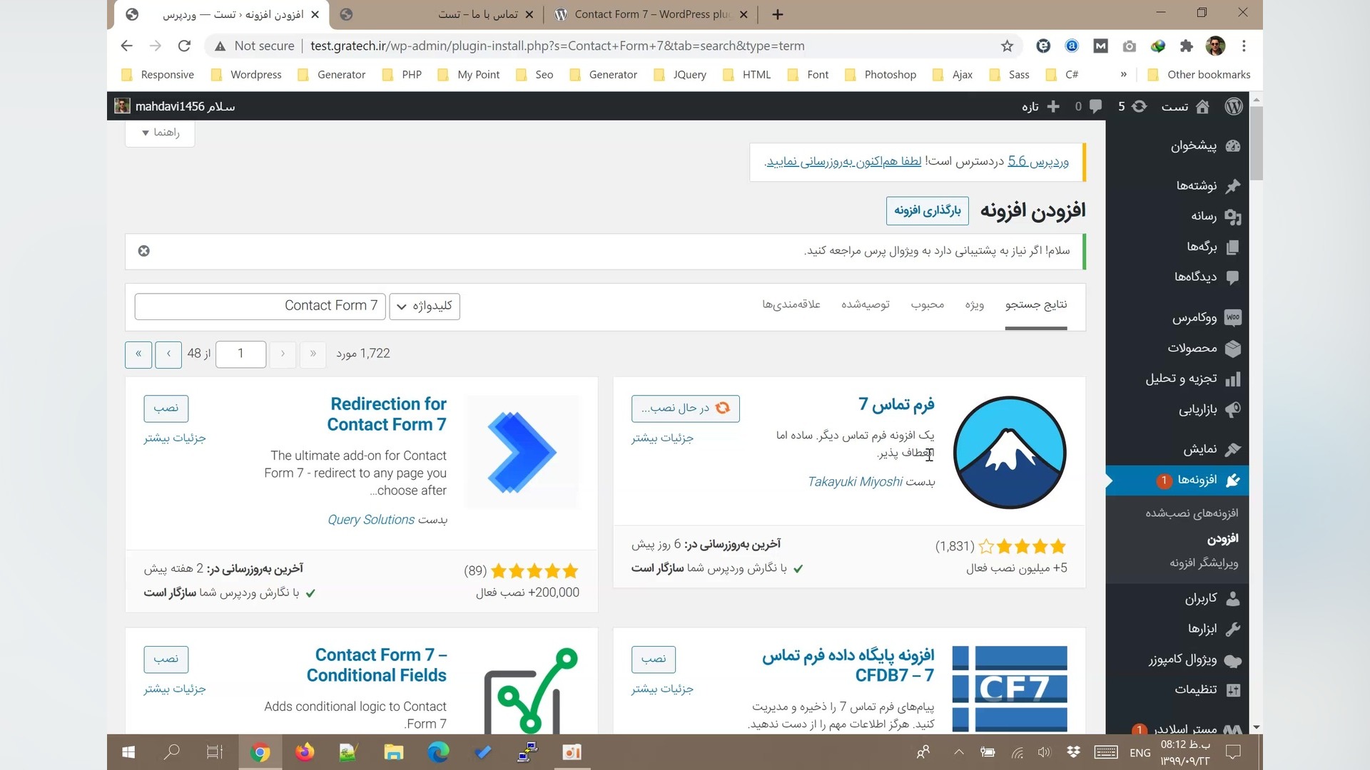
Task: Open author link Takayuki Miyoshi
Action: 855,482
